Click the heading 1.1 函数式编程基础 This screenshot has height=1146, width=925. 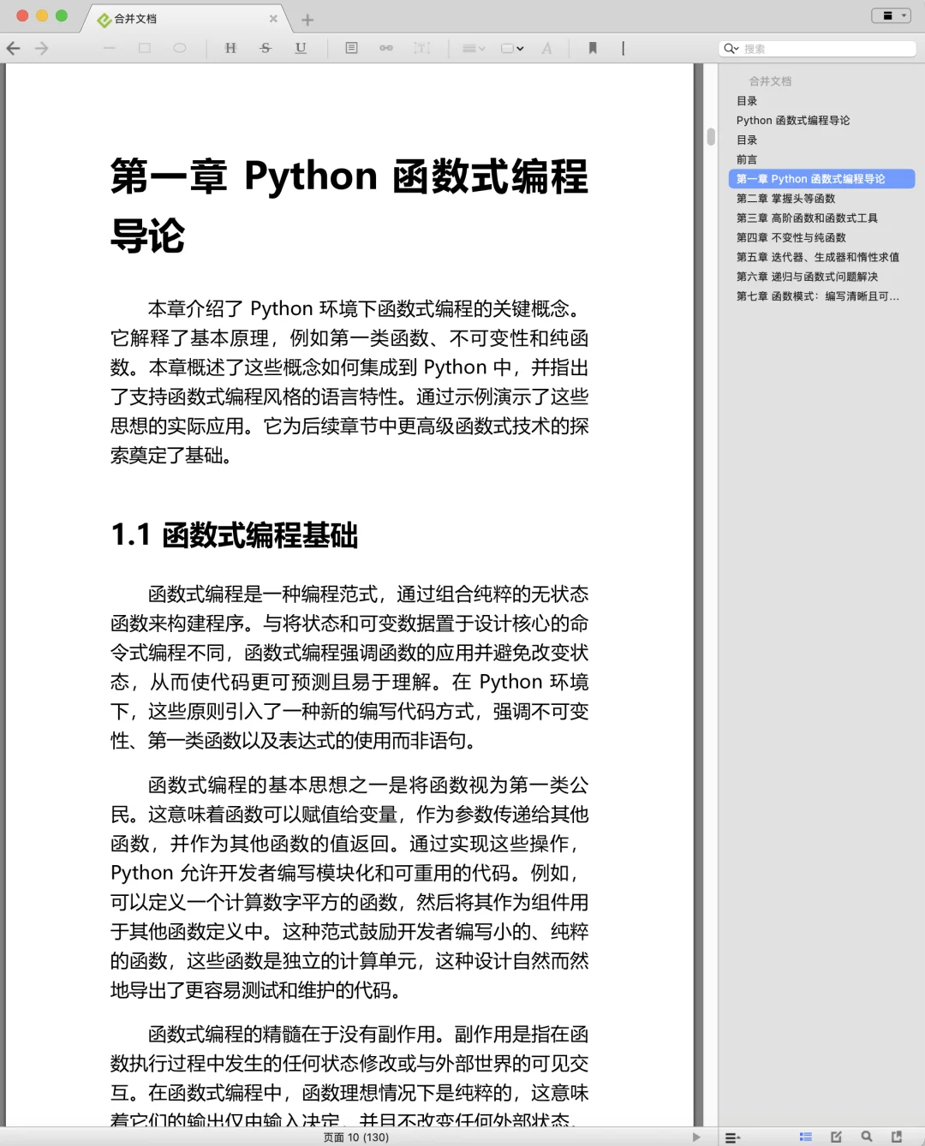(235, 535)
